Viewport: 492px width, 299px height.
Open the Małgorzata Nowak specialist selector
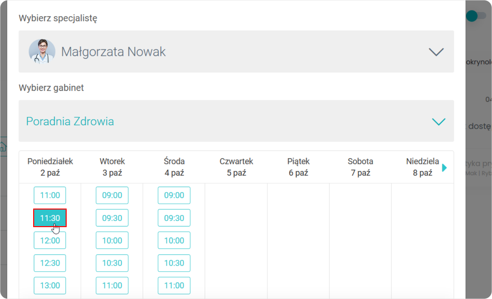click(x=236, y=52)
